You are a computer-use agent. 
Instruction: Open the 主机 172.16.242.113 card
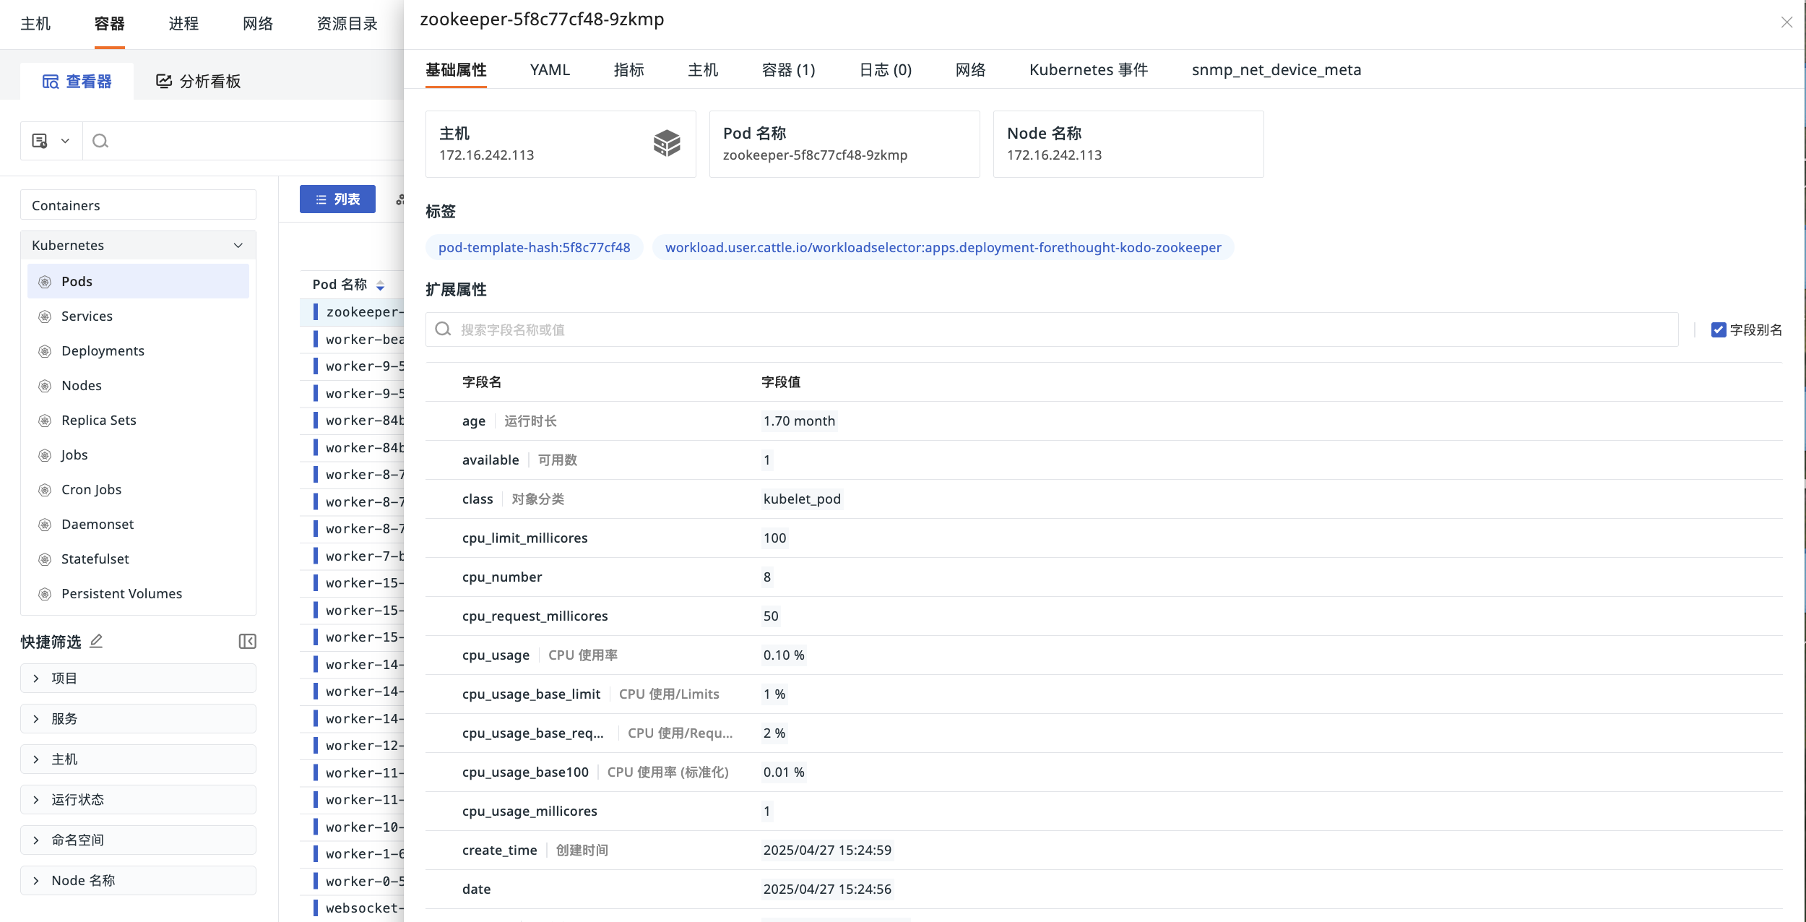tap(561, 144)
